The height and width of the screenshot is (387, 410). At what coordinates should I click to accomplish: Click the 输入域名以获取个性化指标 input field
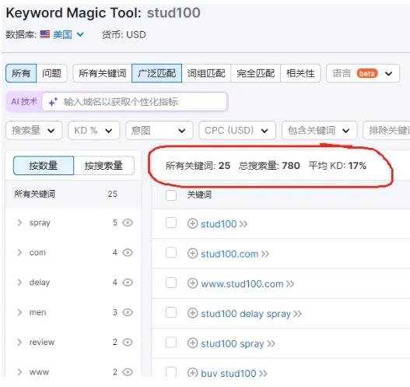[x=135, y=102]
